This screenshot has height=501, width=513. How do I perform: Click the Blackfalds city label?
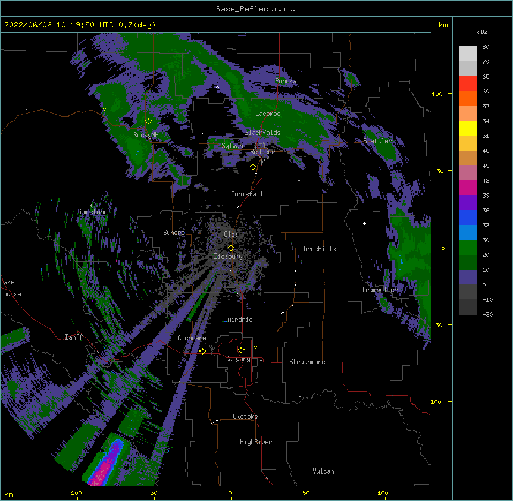pyautogui.click(x=262, y=133)
